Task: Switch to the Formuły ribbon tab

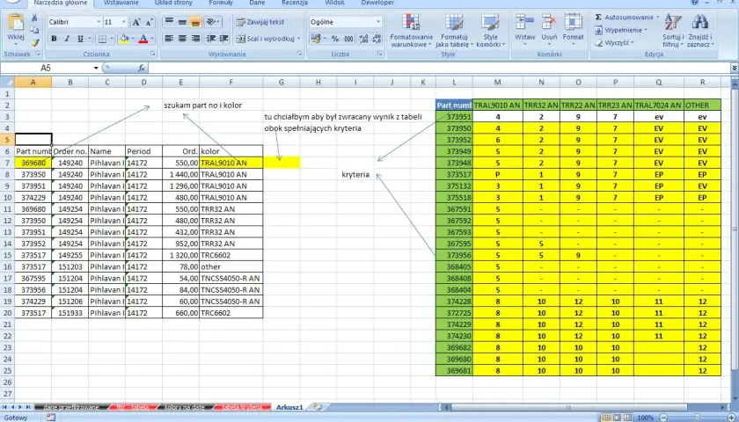Action: pyautogui.click(x=221, y=3)
